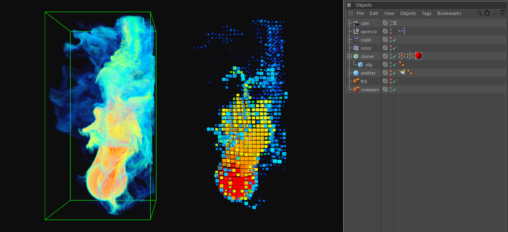The width and height of the screenshot is (508, 232).
Task: Click the color effector icon
Action: 356,48
